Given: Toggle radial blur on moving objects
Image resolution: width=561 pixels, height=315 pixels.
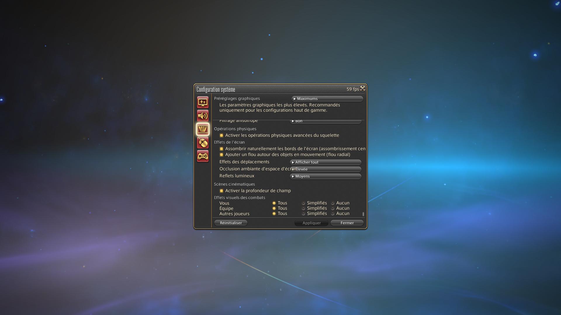Looking at the screenshot, I should [221, 155].
